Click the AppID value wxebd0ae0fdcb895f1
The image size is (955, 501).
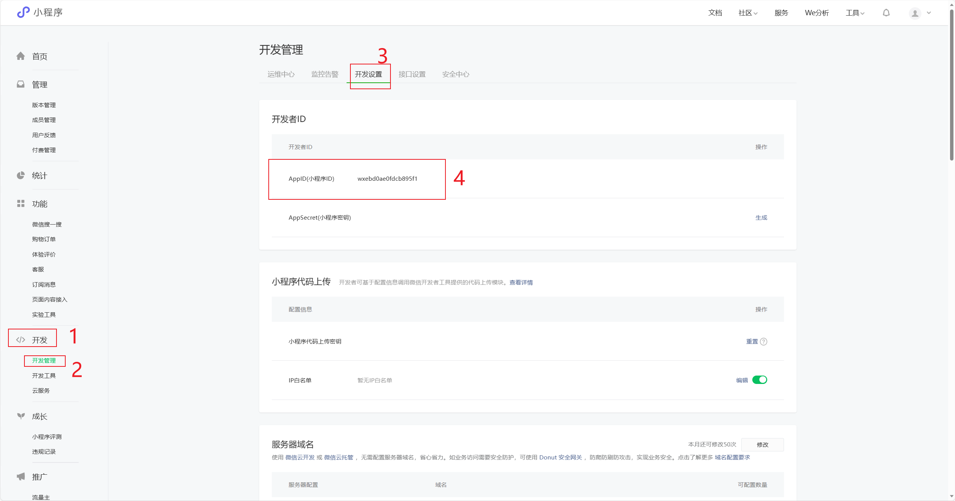[387, 179]
